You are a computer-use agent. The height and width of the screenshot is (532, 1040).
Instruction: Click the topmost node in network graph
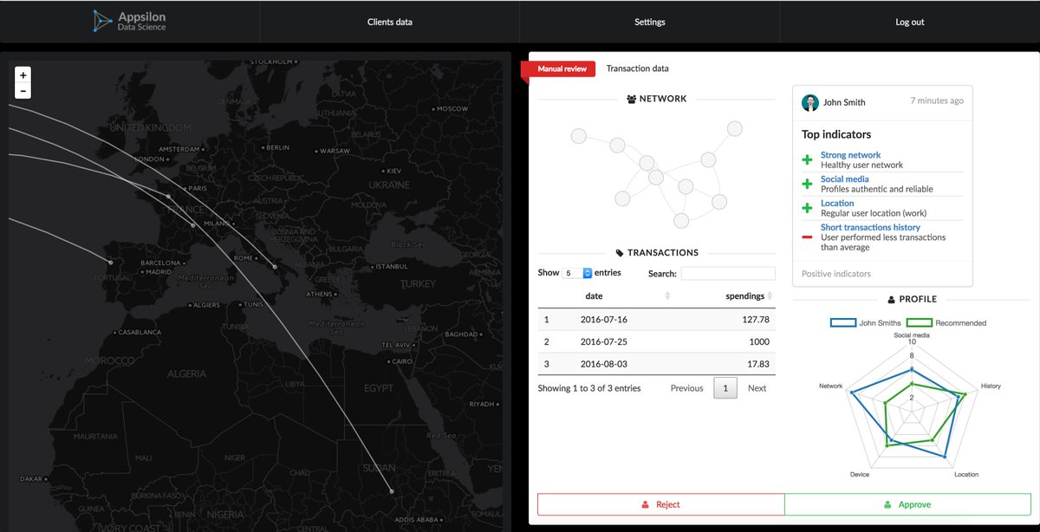(734, 128)
